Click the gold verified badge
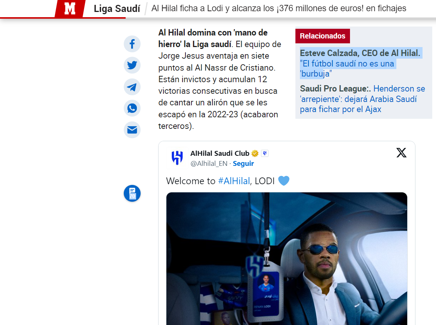 [255, 153]
